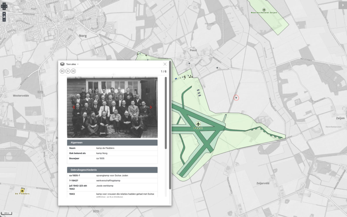Image resolution: width=347 pixels, height=217 pixels.
Task: Play the slideshow of records
Action: pyautogui.click(x=68, y=71)
